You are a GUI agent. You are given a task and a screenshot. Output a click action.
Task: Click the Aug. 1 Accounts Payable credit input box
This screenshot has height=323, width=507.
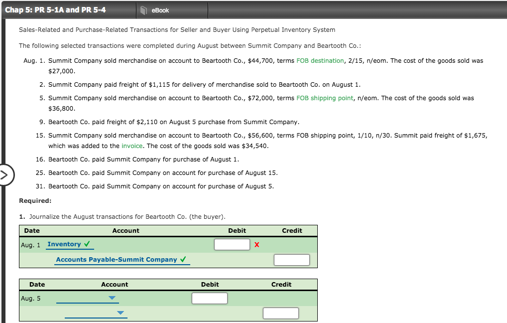click(x=292, y=260)
